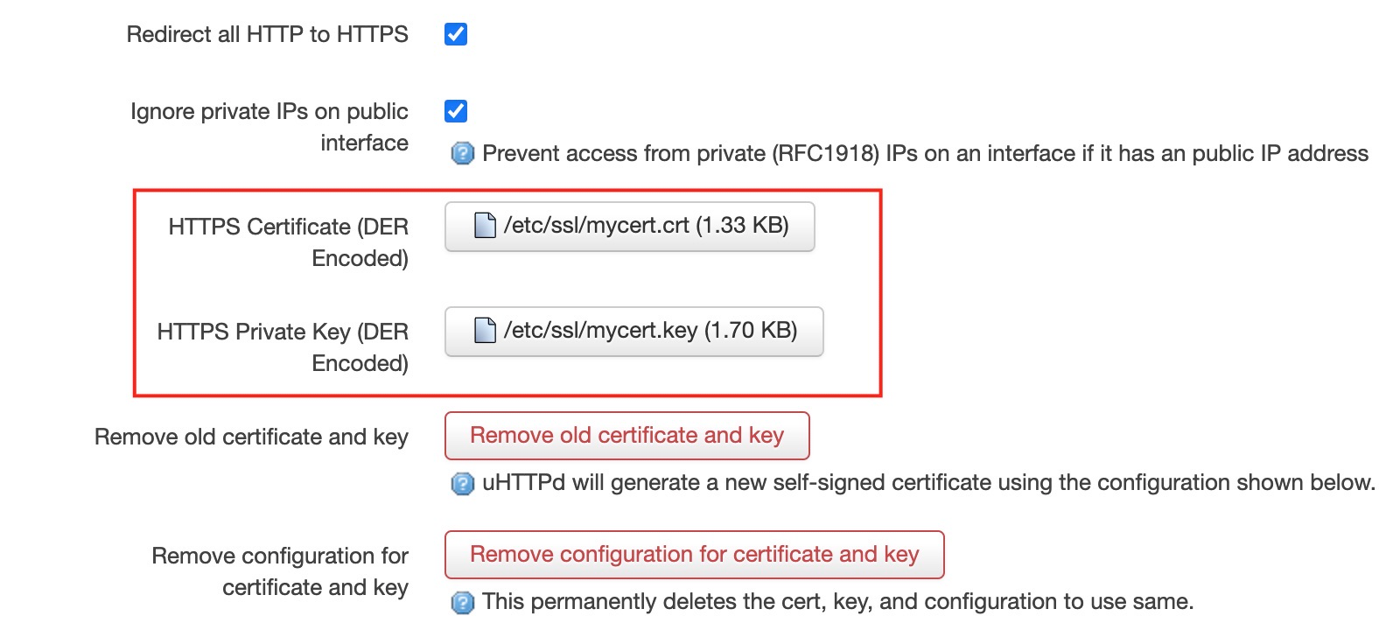Click the HTTPS Private Key (DER Encoded) label
This screenshot has width=1393, height=637.
pyautogui.click(x=283, y=347)
